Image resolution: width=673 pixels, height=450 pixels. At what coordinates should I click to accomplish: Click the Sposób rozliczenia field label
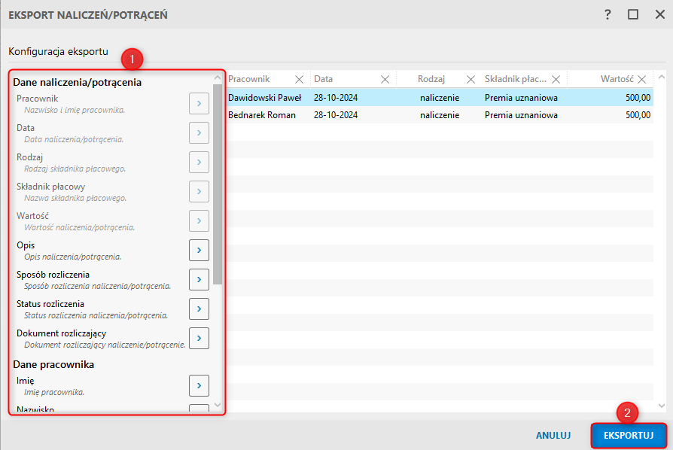[x=53, y=275]
